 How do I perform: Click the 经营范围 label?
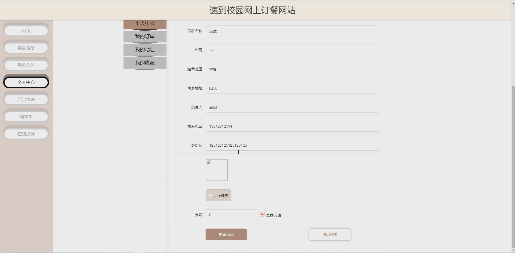(x=195, y=69)
